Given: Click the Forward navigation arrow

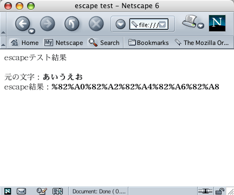Looking at the screenshot, I should 48,24.
